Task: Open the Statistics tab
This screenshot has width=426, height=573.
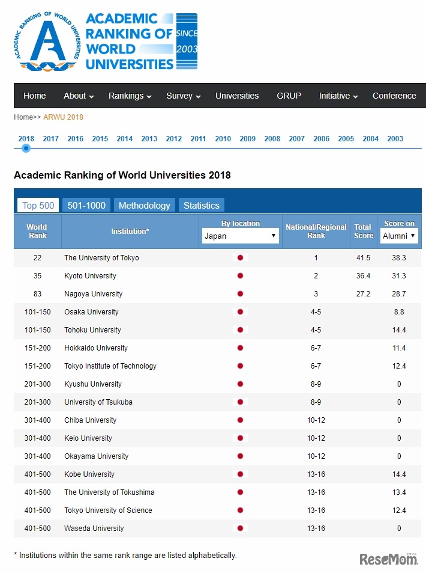Action: pyautogui.click(x=202, y=206)
